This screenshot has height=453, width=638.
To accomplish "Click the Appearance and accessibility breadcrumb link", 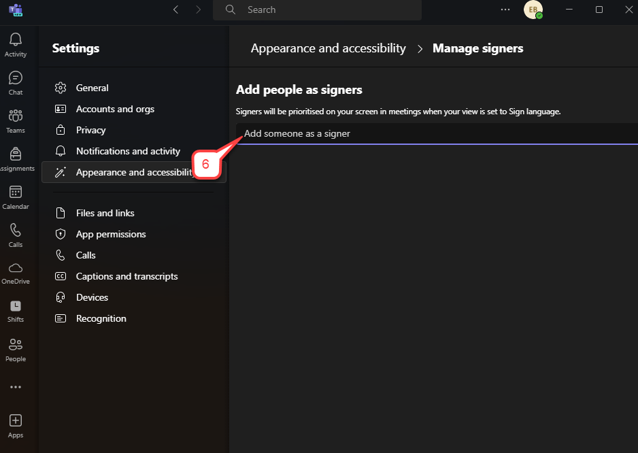I will pos(328,48).
